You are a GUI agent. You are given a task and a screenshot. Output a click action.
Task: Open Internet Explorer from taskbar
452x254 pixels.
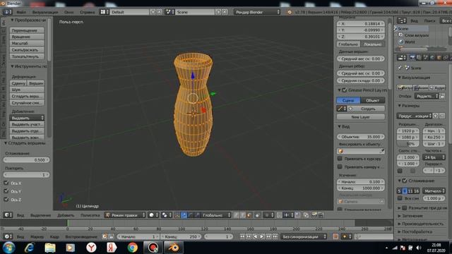(x=29, y=248)
